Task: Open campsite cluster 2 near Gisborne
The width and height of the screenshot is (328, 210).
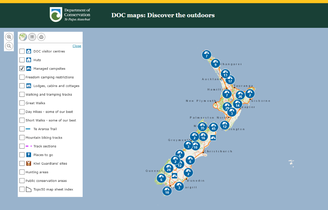Action: (x=250, y=94)
